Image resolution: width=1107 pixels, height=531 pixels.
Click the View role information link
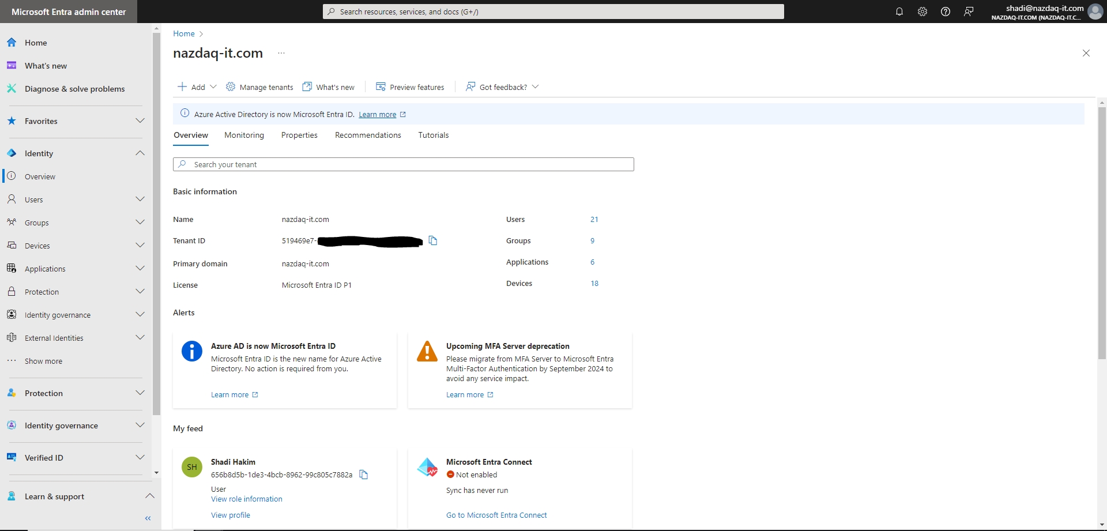(247, 499)
